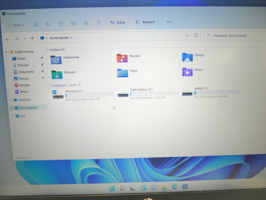
Task: Select the Windows (C:) drive icon
Action: click(58, 95)
